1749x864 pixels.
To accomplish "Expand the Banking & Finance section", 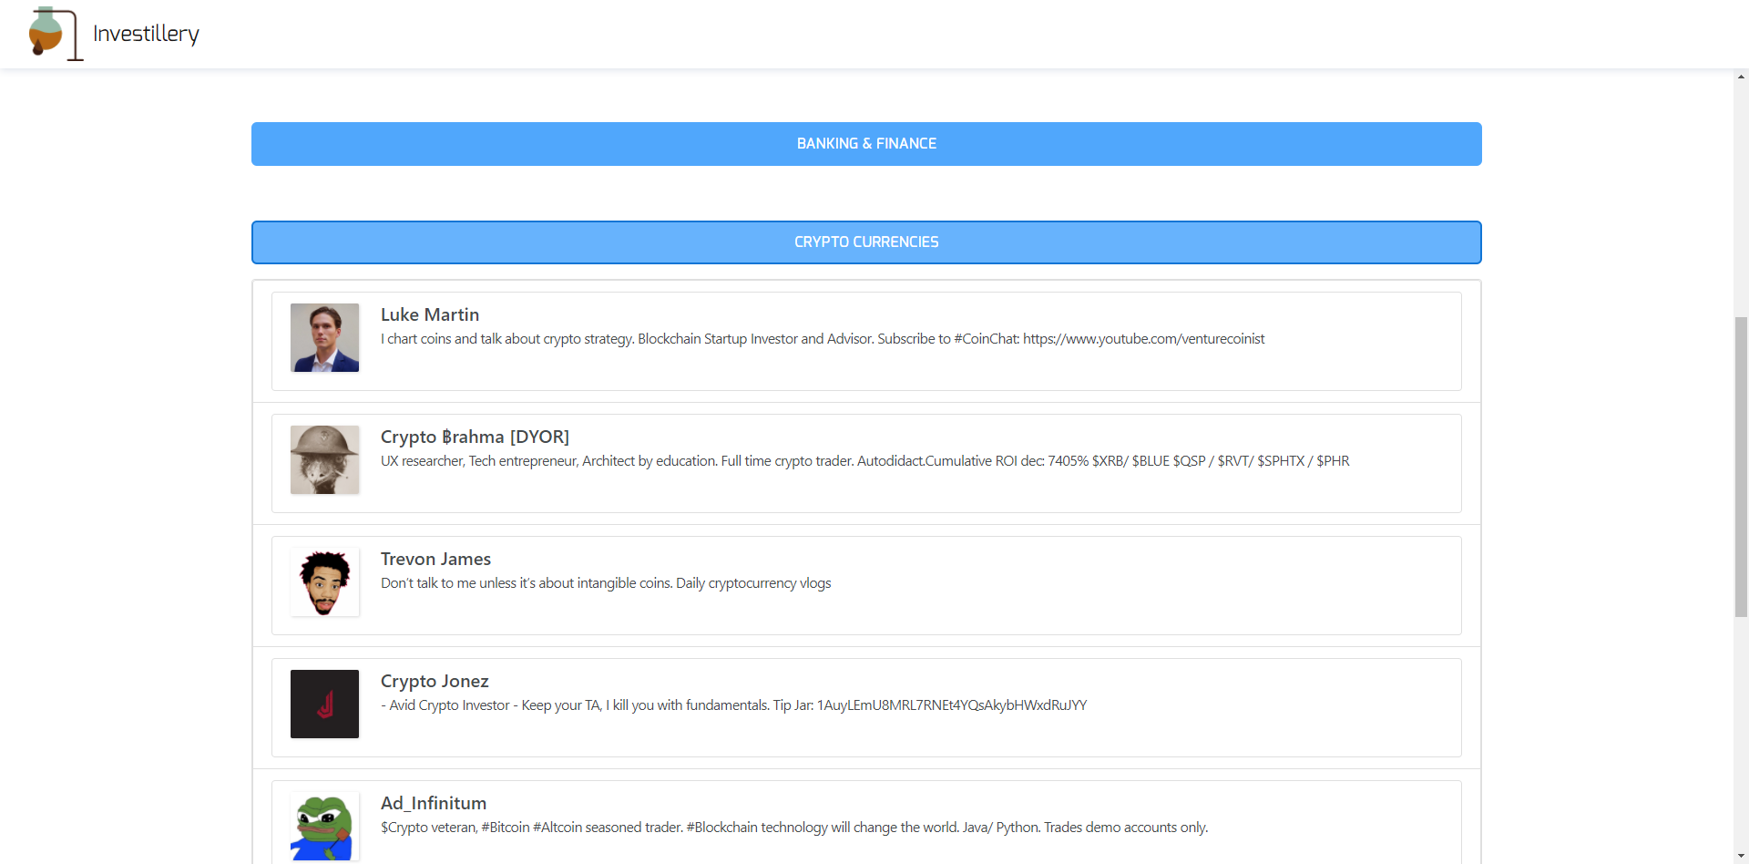I will pyautogui.click(x=866, y=144).
